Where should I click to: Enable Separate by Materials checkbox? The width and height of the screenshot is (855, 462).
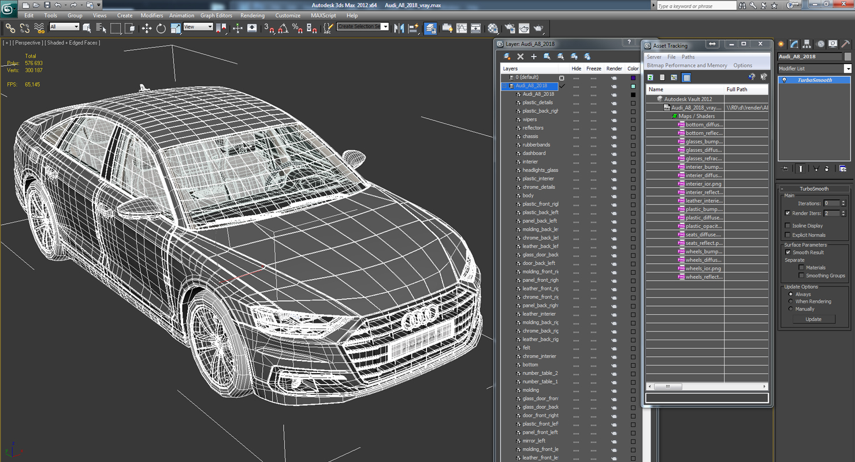pos(801,267)
